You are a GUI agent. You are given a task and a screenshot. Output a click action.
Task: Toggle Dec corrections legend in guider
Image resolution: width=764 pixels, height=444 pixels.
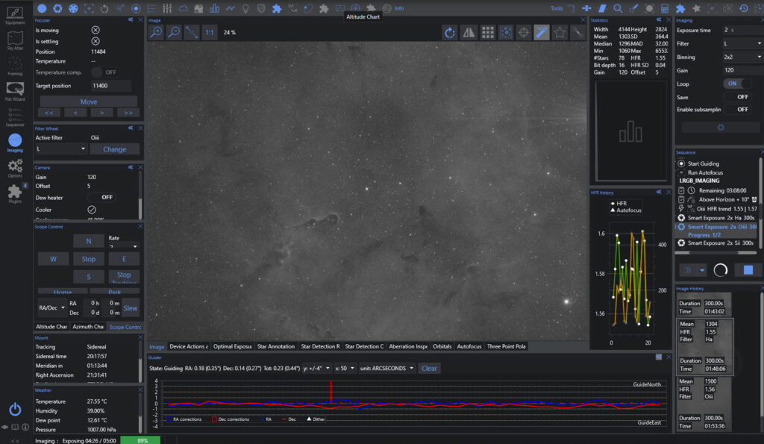click(230, 419)
